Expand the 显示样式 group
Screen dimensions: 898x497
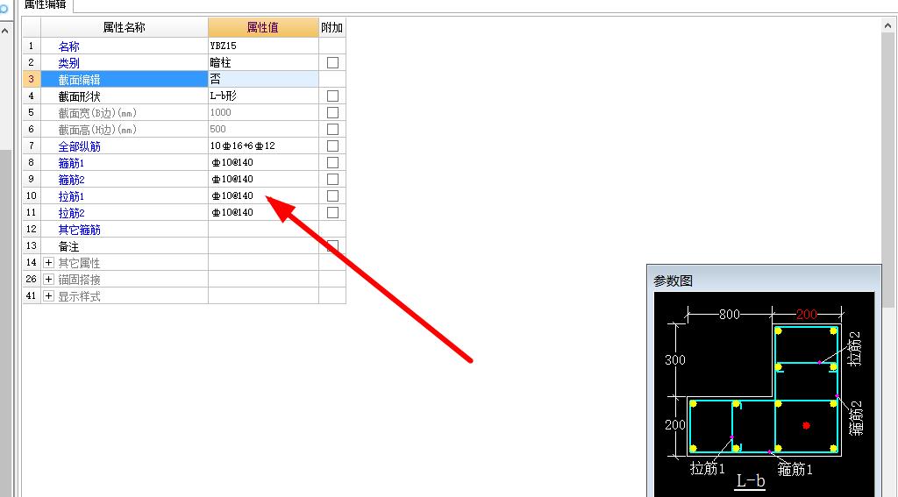click(49, 295)
